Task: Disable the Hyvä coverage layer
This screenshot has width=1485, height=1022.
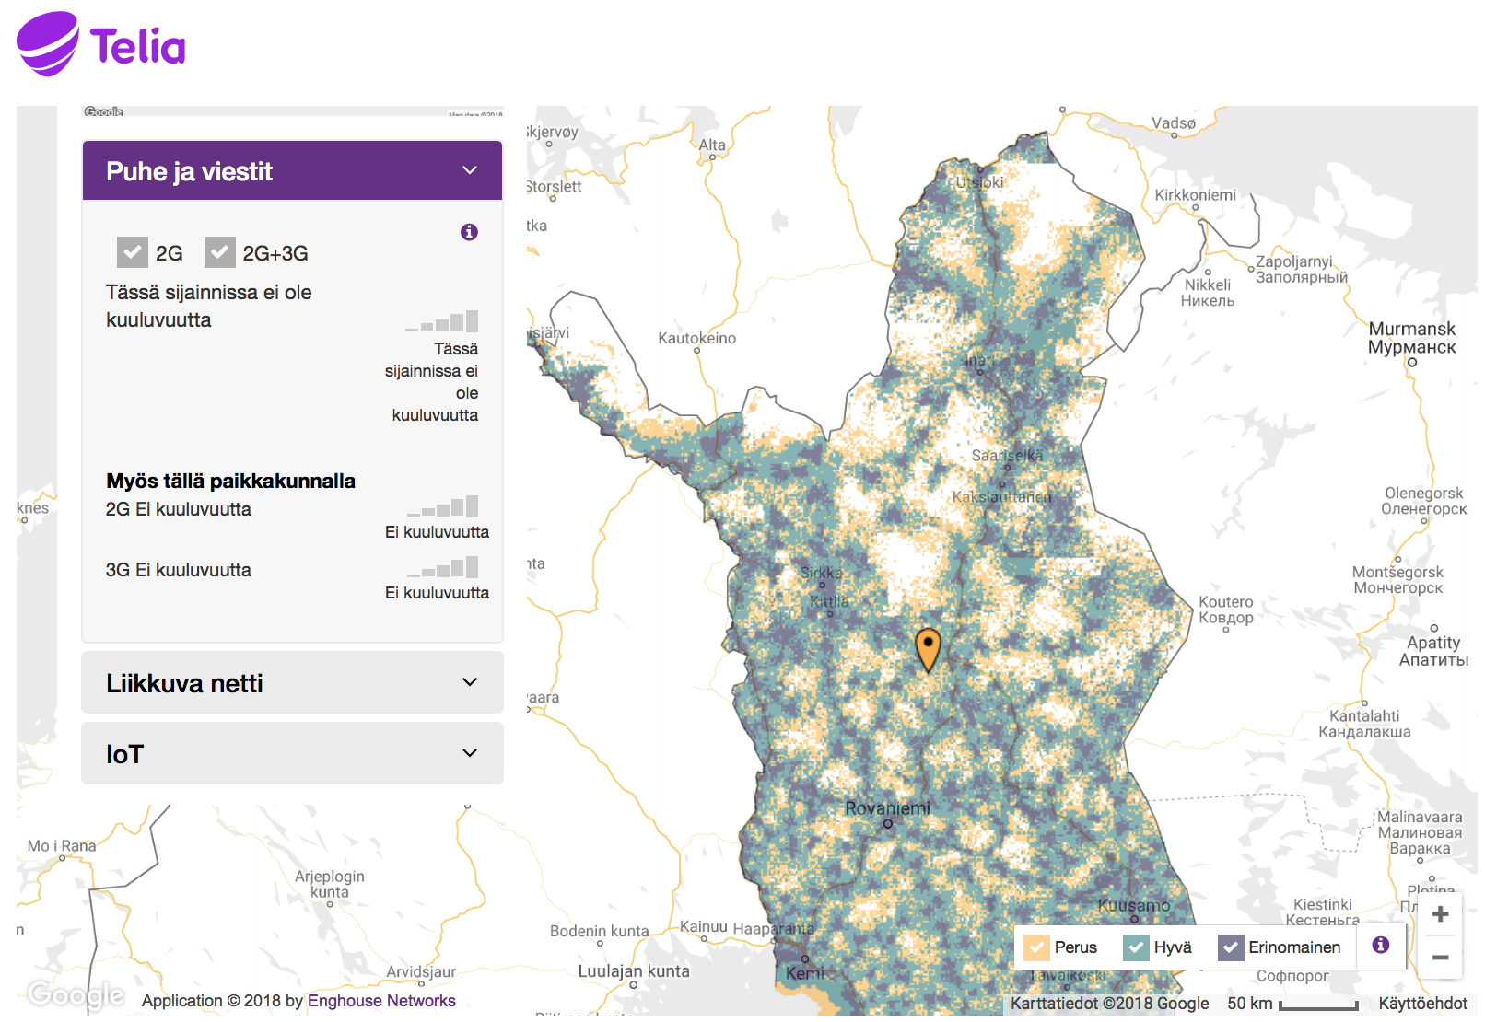Action: tap(1136, 947)
